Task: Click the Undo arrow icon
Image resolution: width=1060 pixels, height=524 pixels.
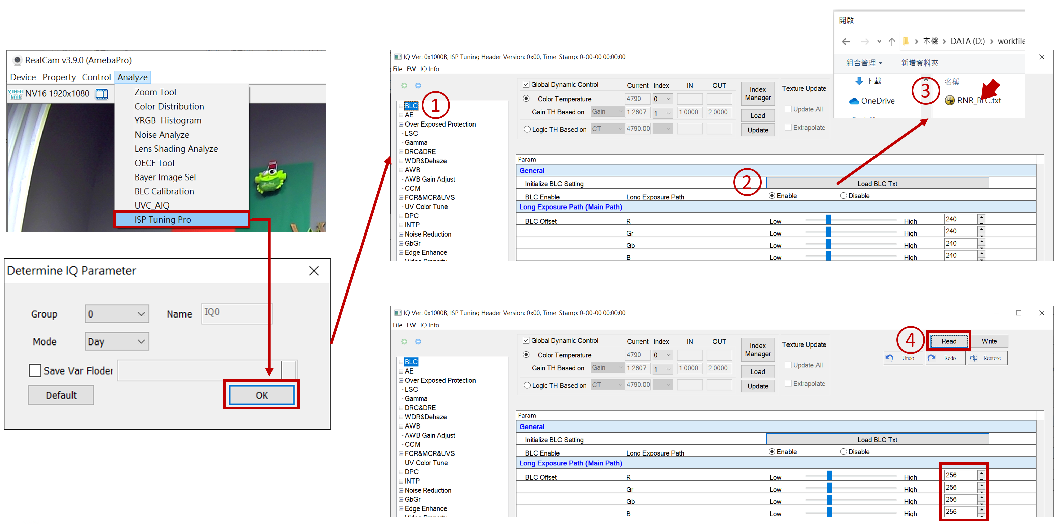Action: (x=890, y=358)
